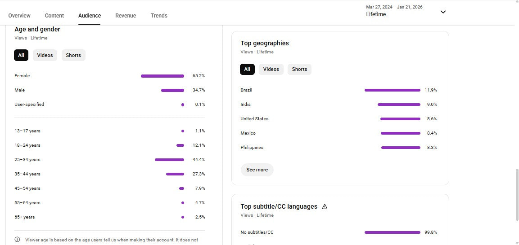Filter Top geographies by Shorts

(299, 69)
